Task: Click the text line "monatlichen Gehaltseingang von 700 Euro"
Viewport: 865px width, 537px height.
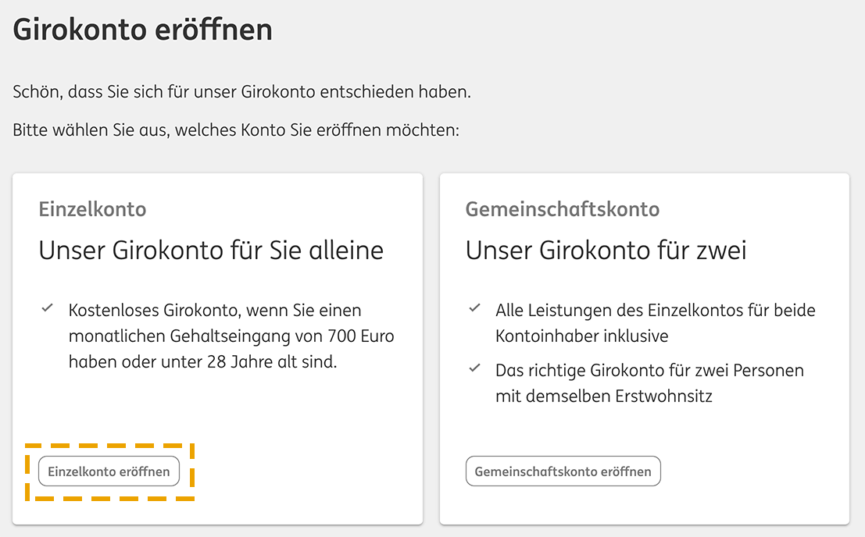Action: [x=231, y=336]
